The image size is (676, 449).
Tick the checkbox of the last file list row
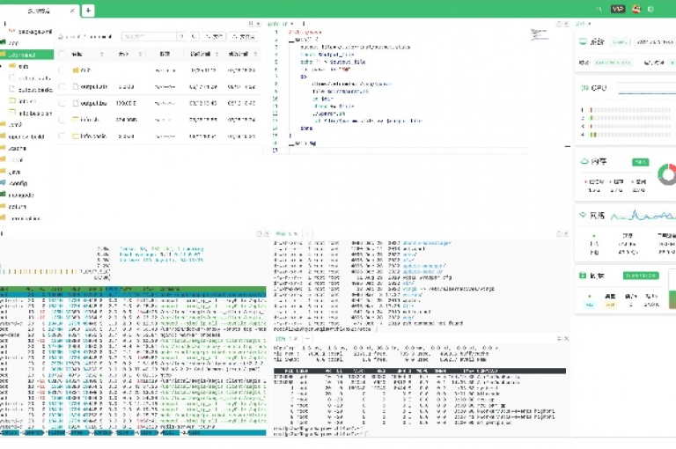coord(62,136)
